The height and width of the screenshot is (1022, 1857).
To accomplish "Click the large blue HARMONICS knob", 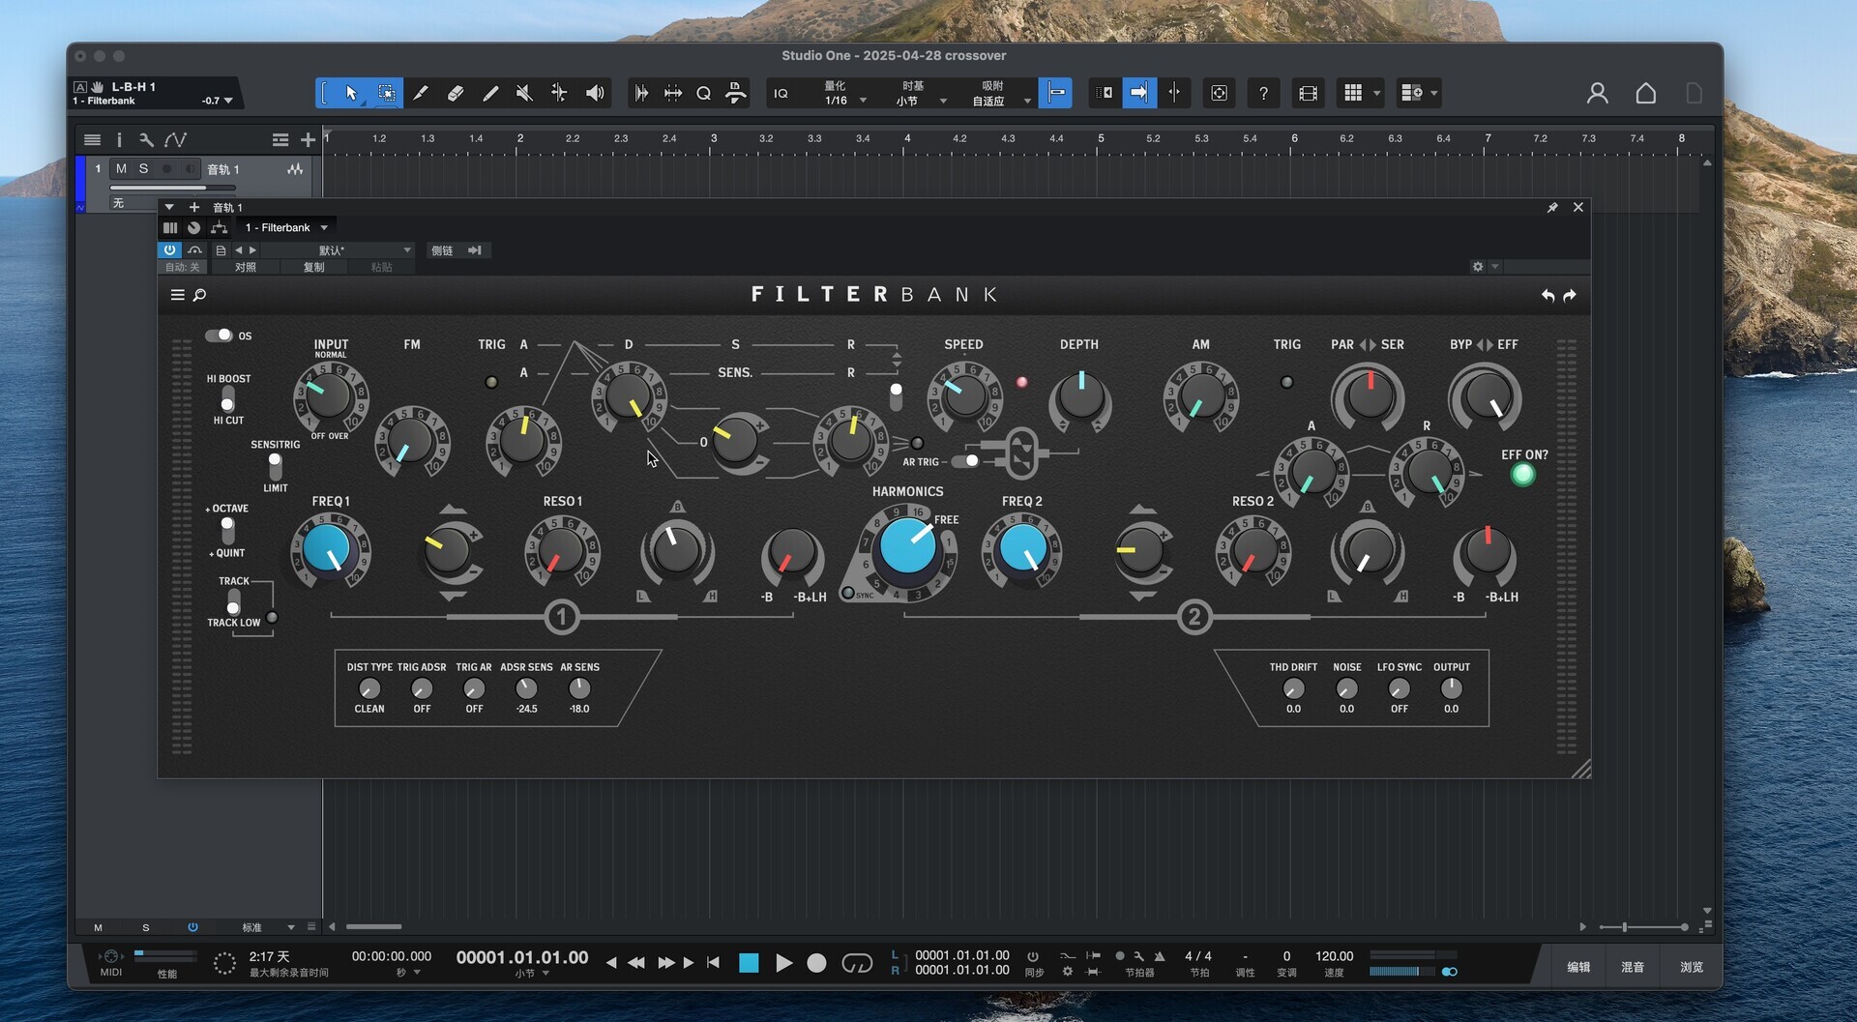I will coord(907,546).
